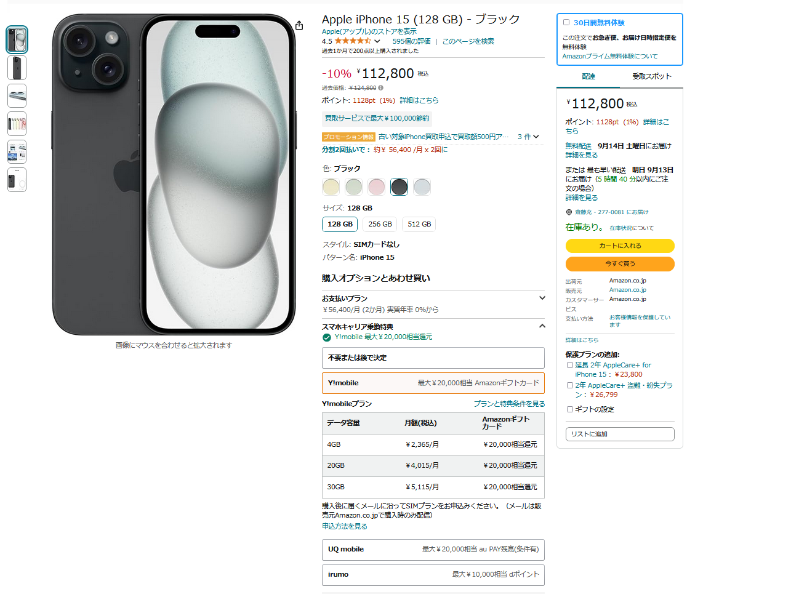Image resolution: width=791 pixels, height=597 pixels.
Task: Select the 配達 tab
Action: [x=588, y=76]
